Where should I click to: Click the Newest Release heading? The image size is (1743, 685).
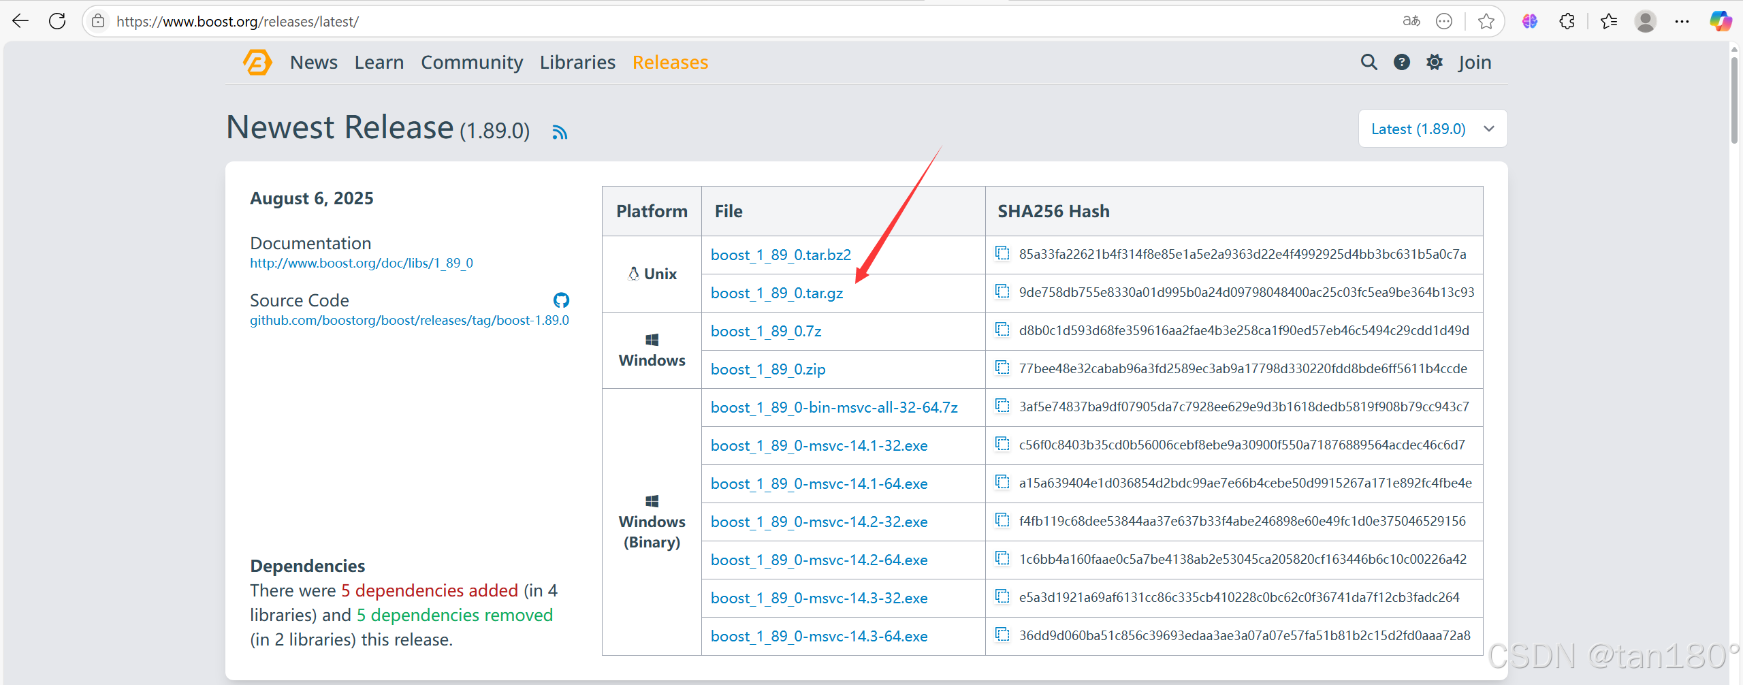pos(340,127)
